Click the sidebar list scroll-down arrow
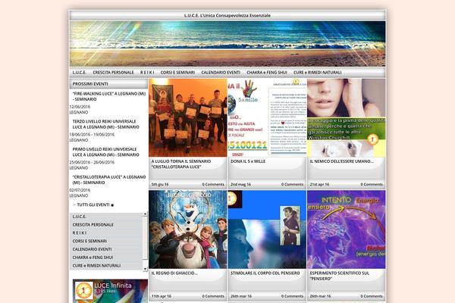Screen dimensions: 455x303 (145, 269)
